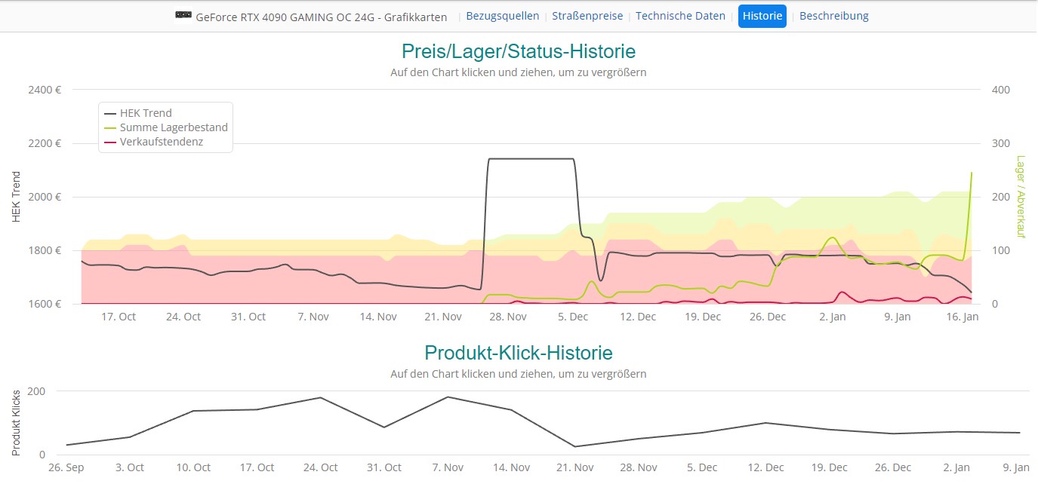The width and height of the screenshot is (1038, 487).
Task: Click the Produkt-Klick-Historie chart heading
Action: 519,353
